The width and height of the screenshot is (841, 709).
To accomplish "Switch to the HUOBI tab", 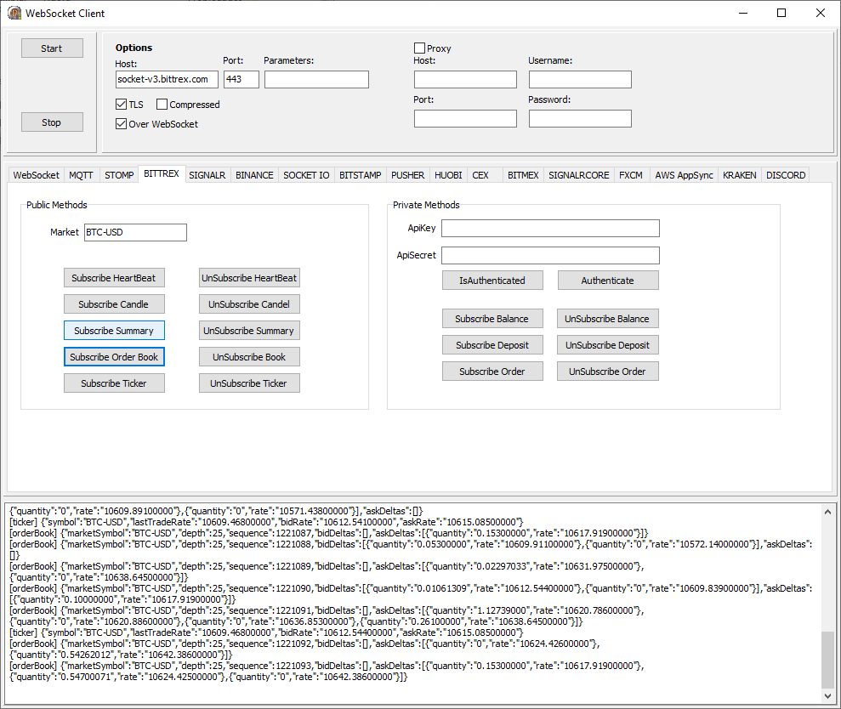I will pyautogui.click(x=448, y=175).
